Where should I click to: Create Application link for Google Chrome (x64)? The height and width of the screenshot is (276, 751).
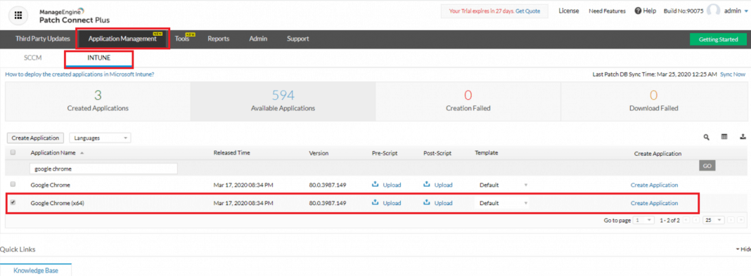(x=654, y=203)
